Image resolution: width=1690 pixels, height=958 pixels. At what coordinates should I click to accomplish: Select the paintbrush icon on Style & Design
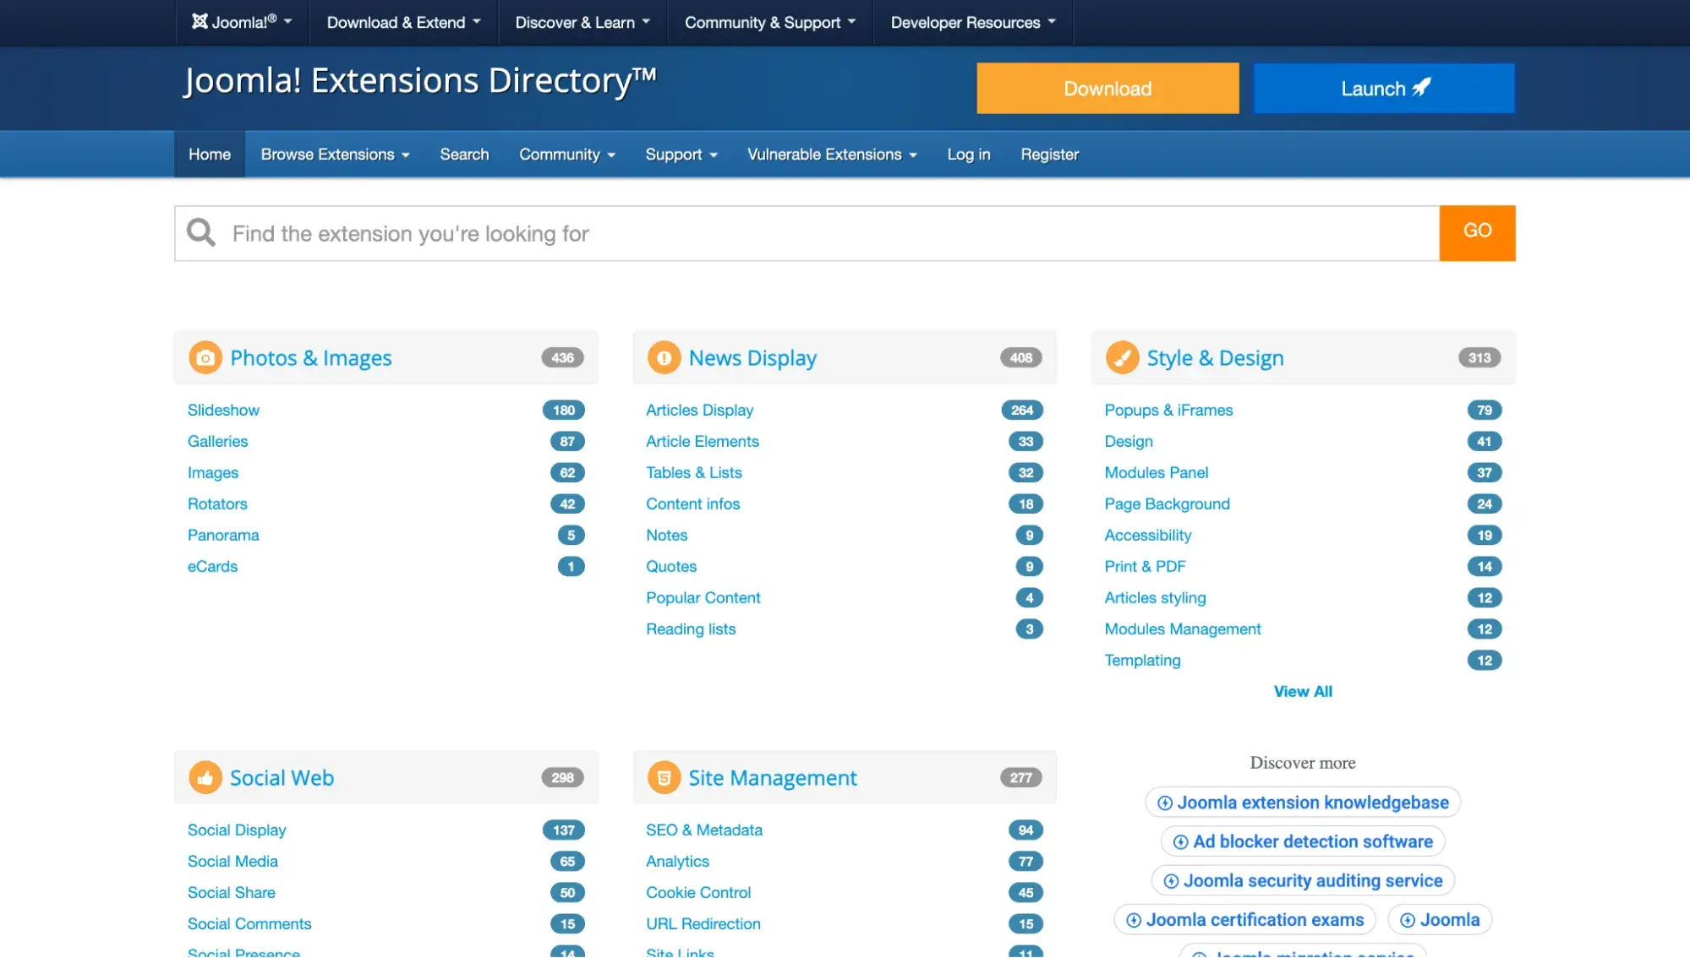[1121, 357]
